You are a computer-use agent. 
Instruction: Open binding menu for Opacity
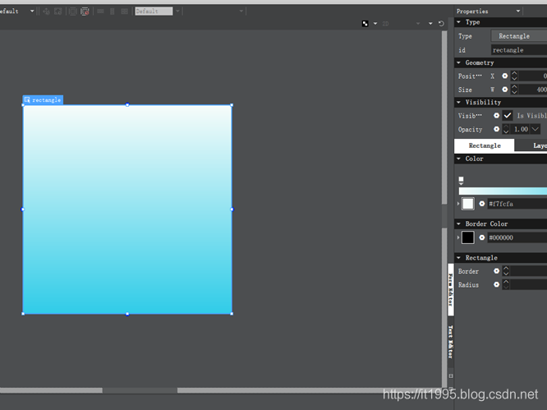point(496,129)
